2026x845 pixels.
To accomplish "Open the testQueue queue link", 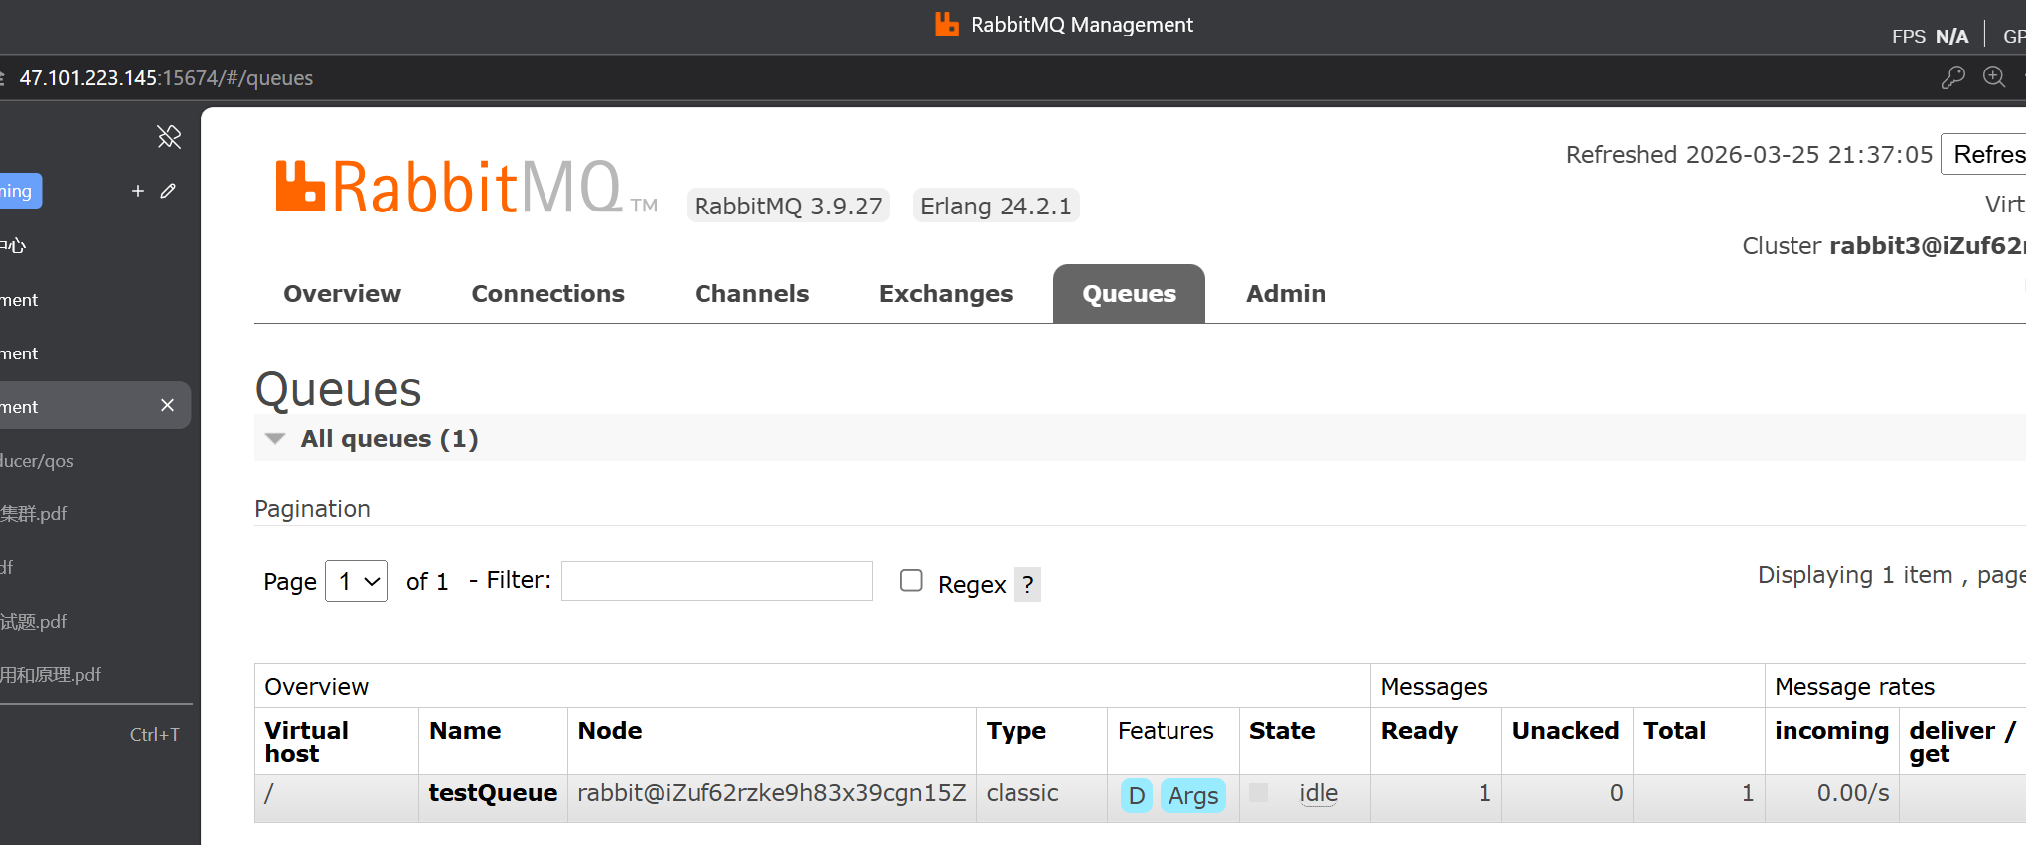I will pos(493,793).
